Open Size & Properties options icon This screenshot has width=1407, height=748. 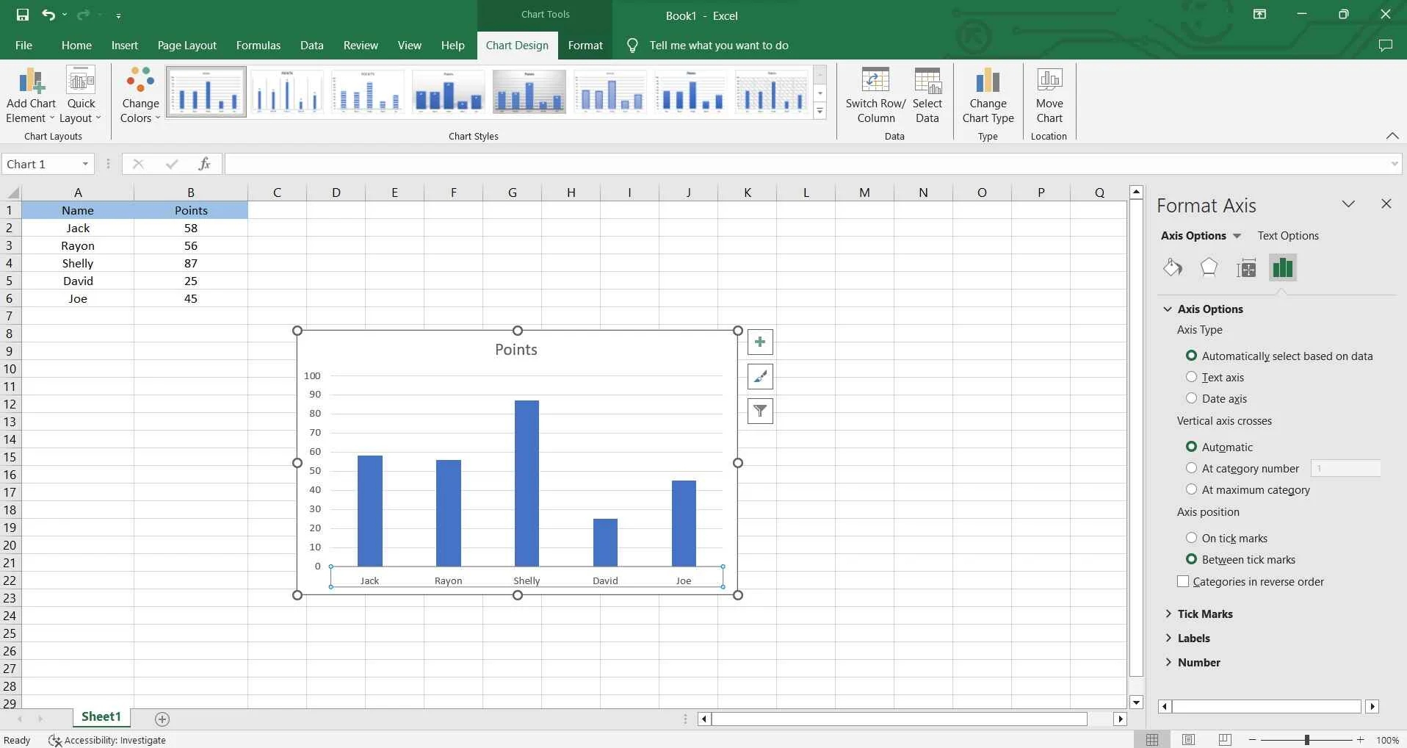tap(1247, 267)
